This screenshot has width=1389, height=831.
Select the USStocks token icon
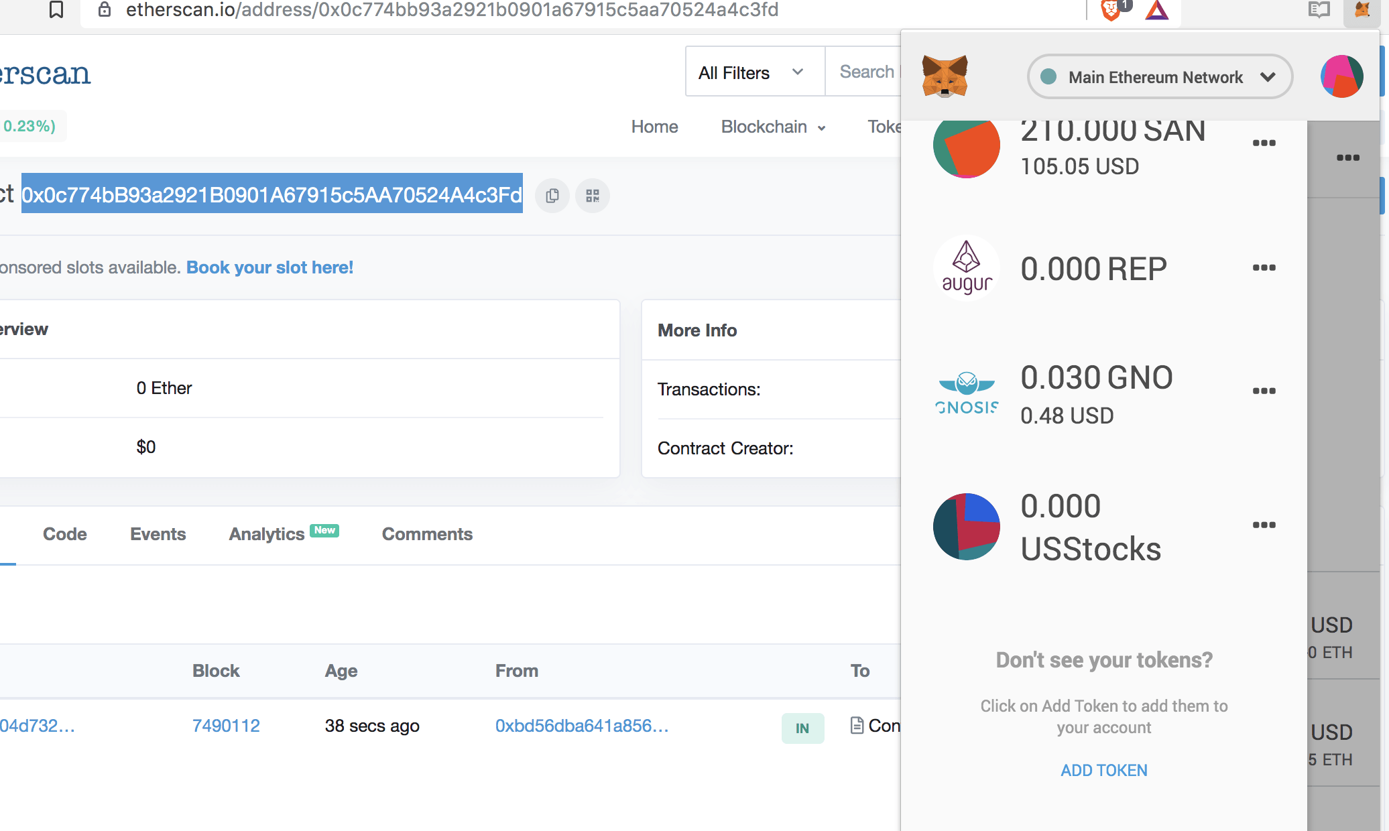tap(966, 527)
